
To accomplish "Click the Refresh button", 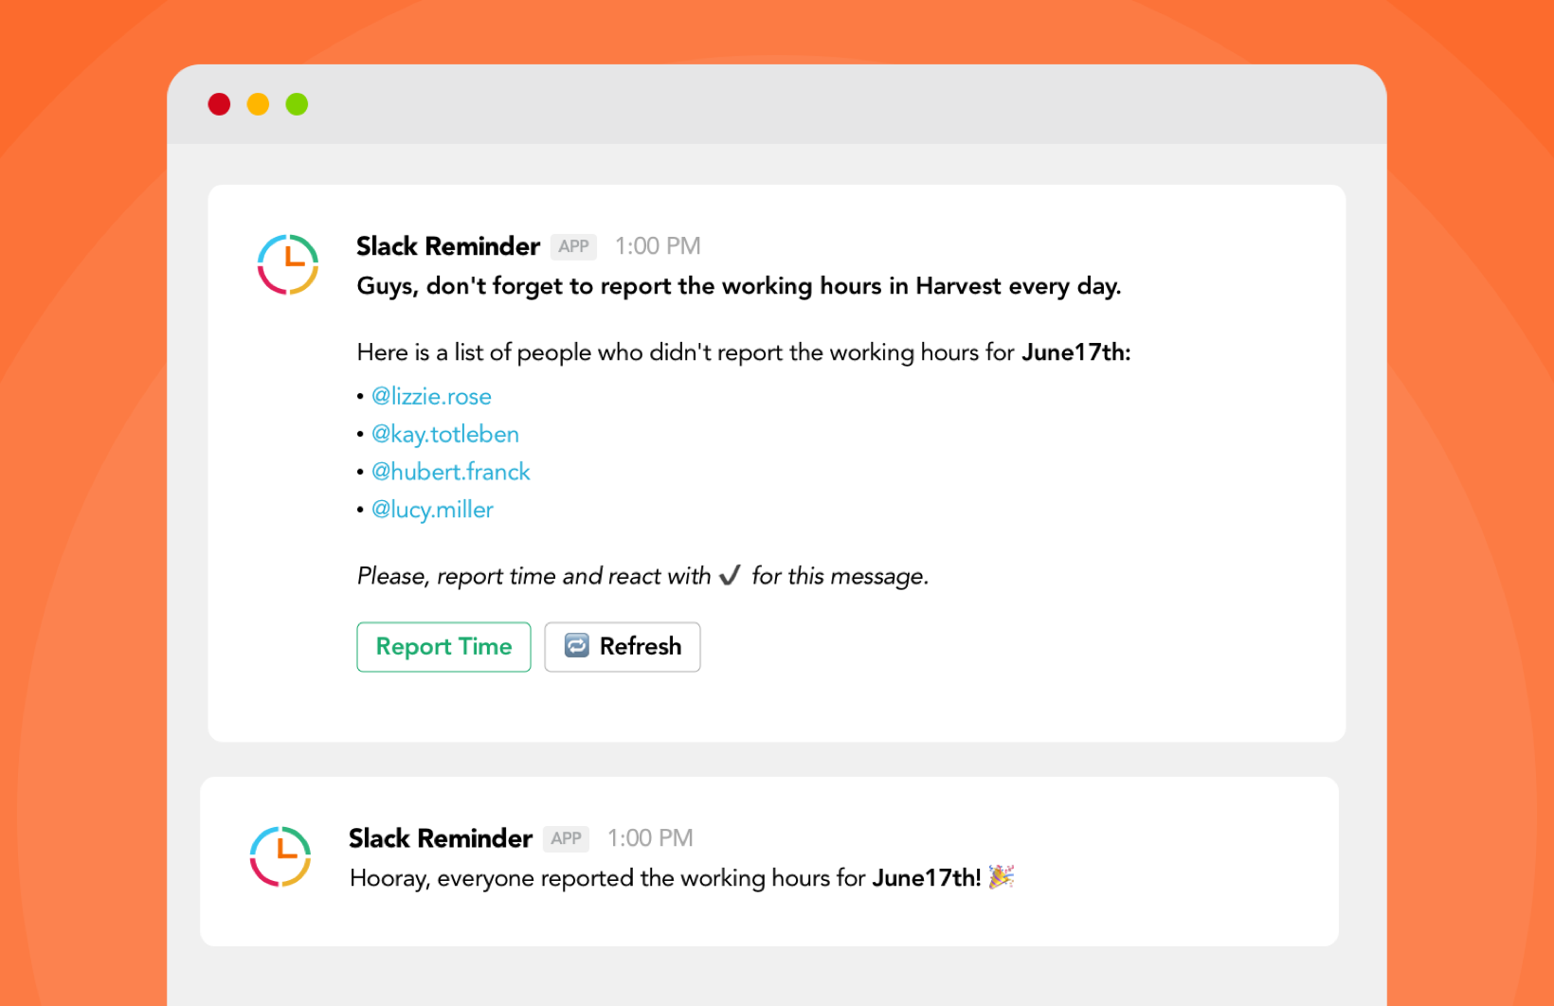I will pyautogui.click(x=623, y=647).
